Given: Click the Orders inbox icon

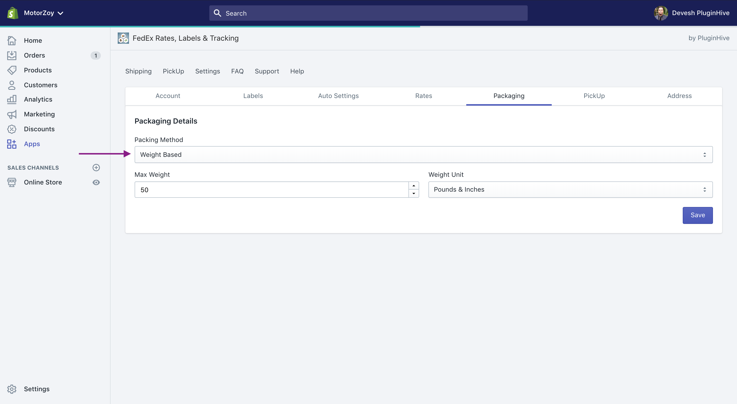Looking at the screenshot, I should pyautogui.click(x=12, y=55).
